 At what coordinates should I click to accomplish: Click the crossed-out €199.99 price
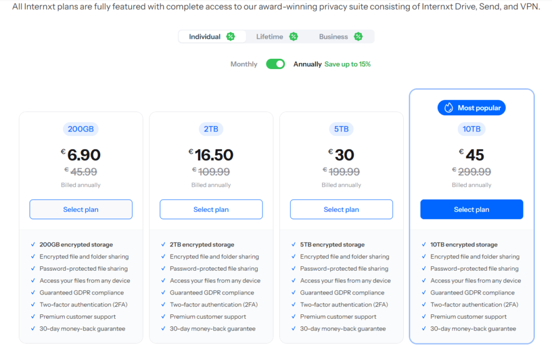tap(341, 171)
